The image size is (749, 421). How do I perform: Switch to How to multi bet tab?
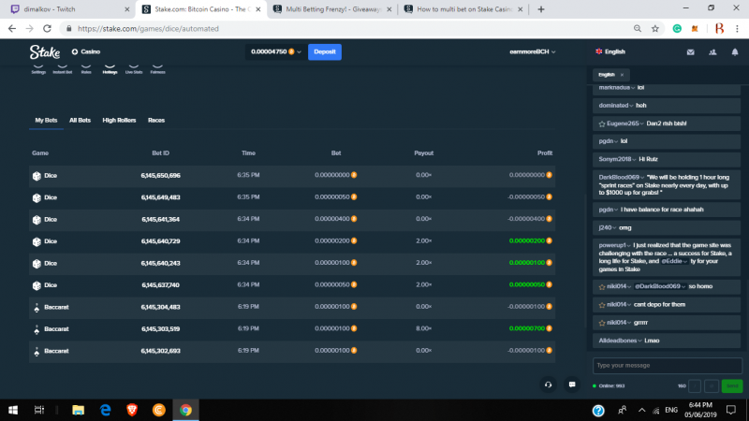463,9
